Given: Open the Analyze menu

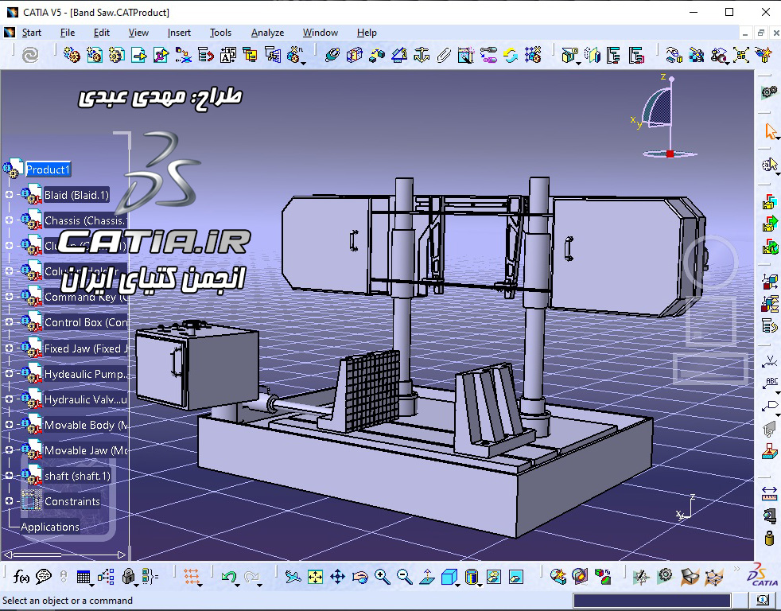Looking at the screenshot, I should (267, 33).
